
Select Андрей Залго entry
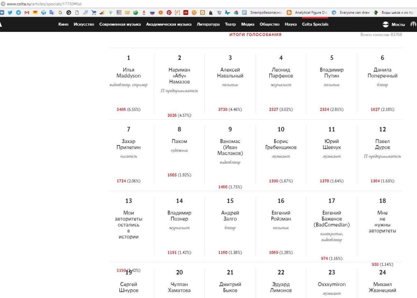230,216
